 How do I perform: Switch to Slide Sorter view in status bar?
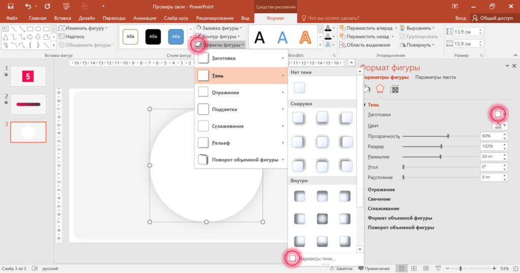pos(414,268)
